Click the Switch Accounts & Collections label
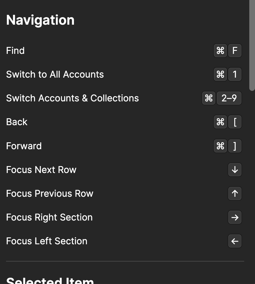This screenshot has width=255, height=284. [x=72, y=98]
